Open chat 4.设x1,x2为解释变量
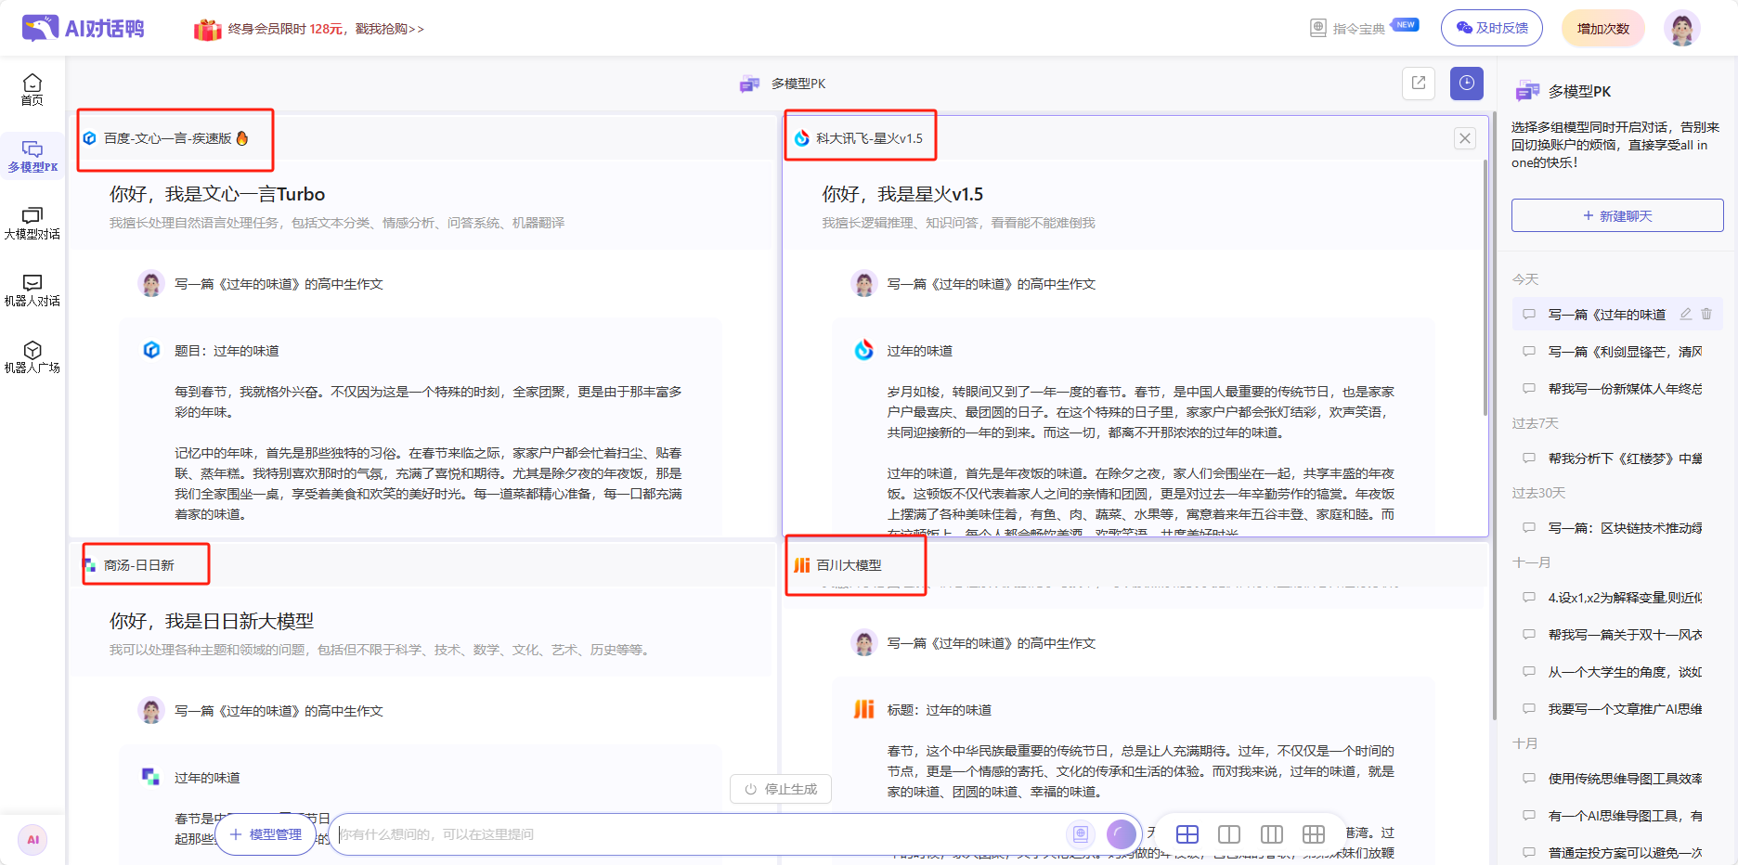The width and height of the screenshot is (1738, 865). 1617,598
